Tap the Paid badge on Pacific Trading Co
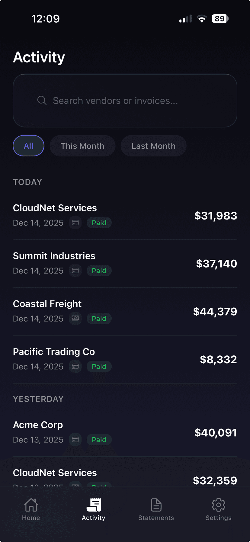Viewport: 250px width, 542px height. coord(99,367)
